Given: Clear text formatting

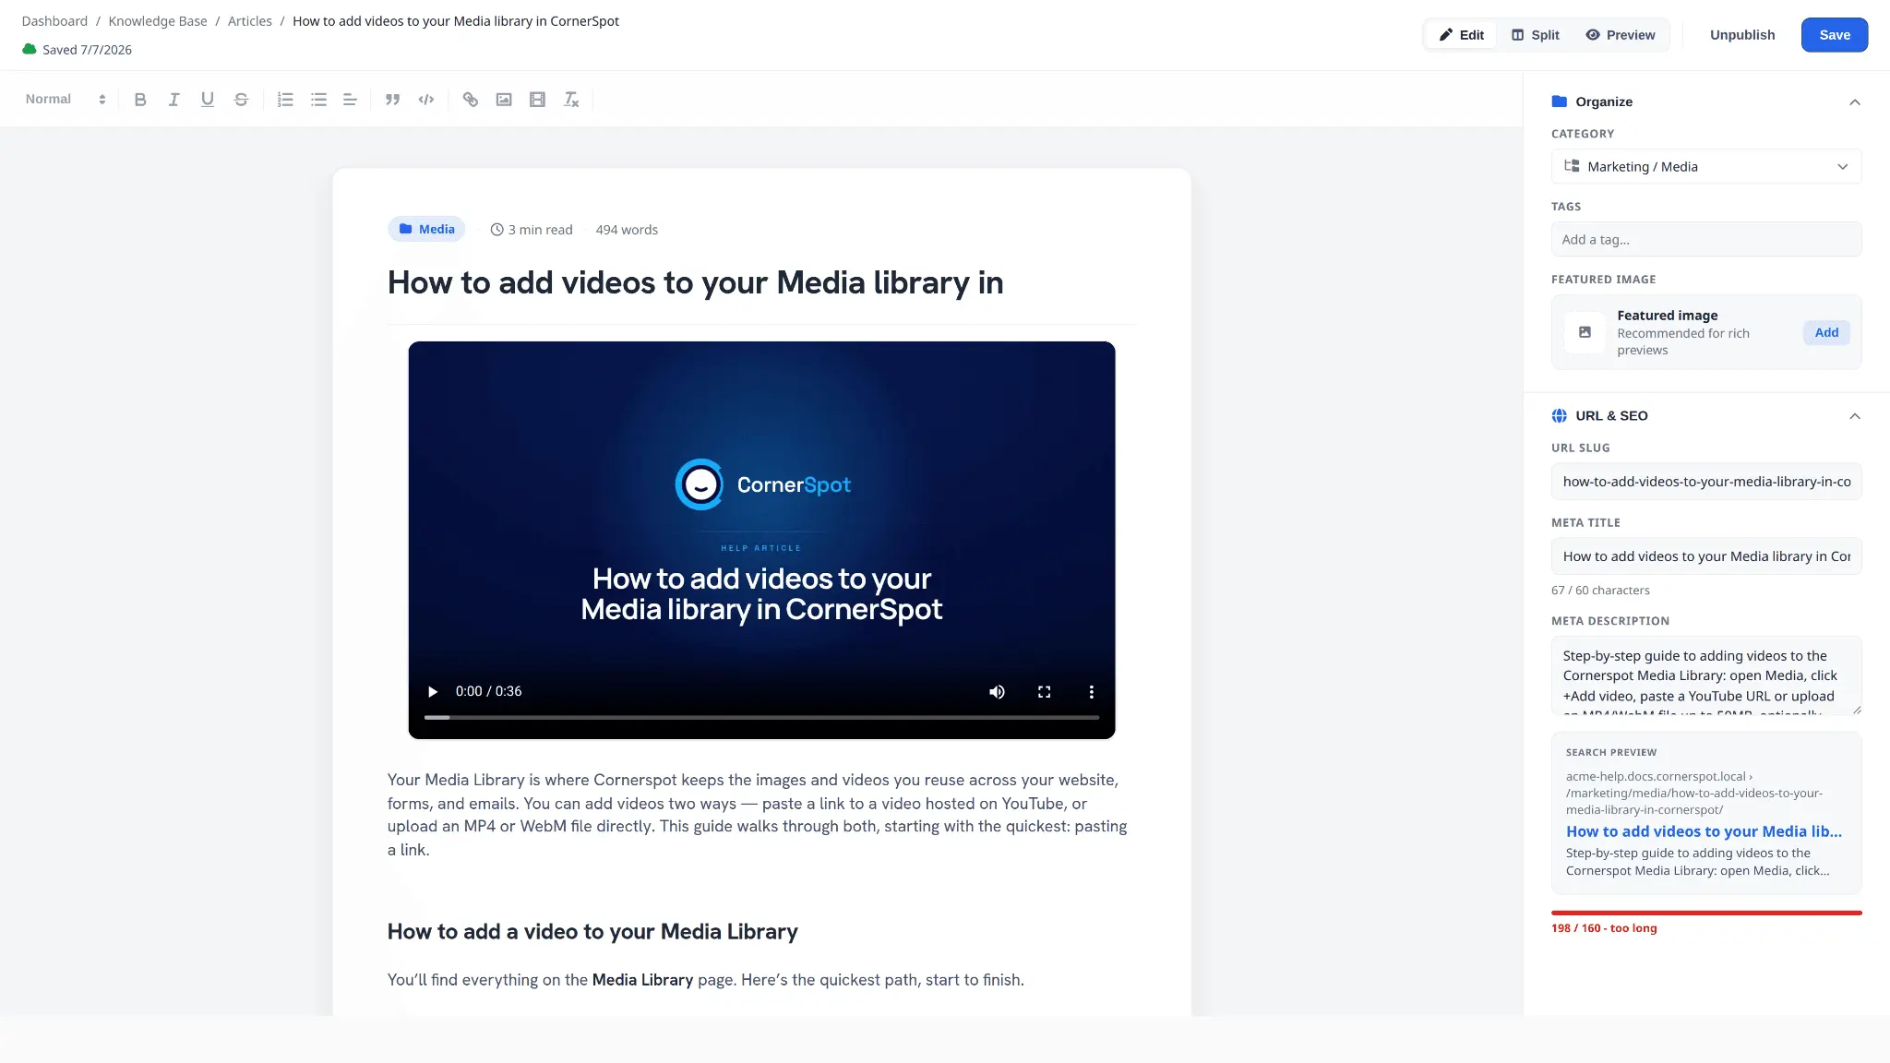Looking at the screenshot, I should (x=571, y=100).
